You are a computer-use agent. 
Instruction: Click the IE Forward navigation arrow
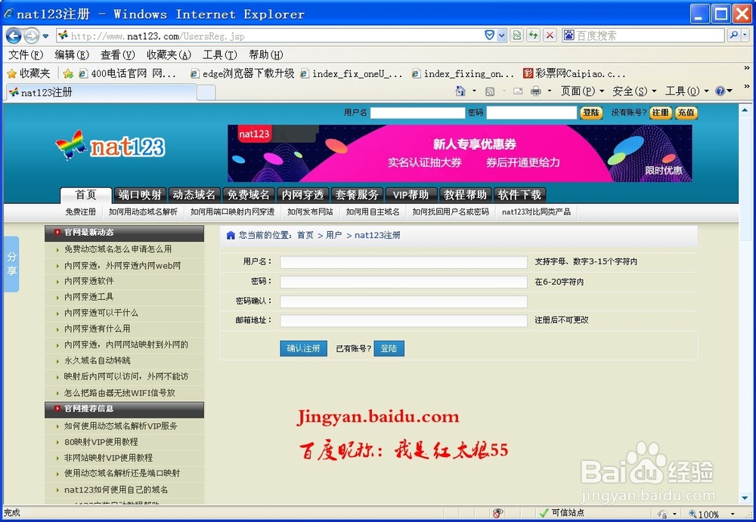point(31,36)
